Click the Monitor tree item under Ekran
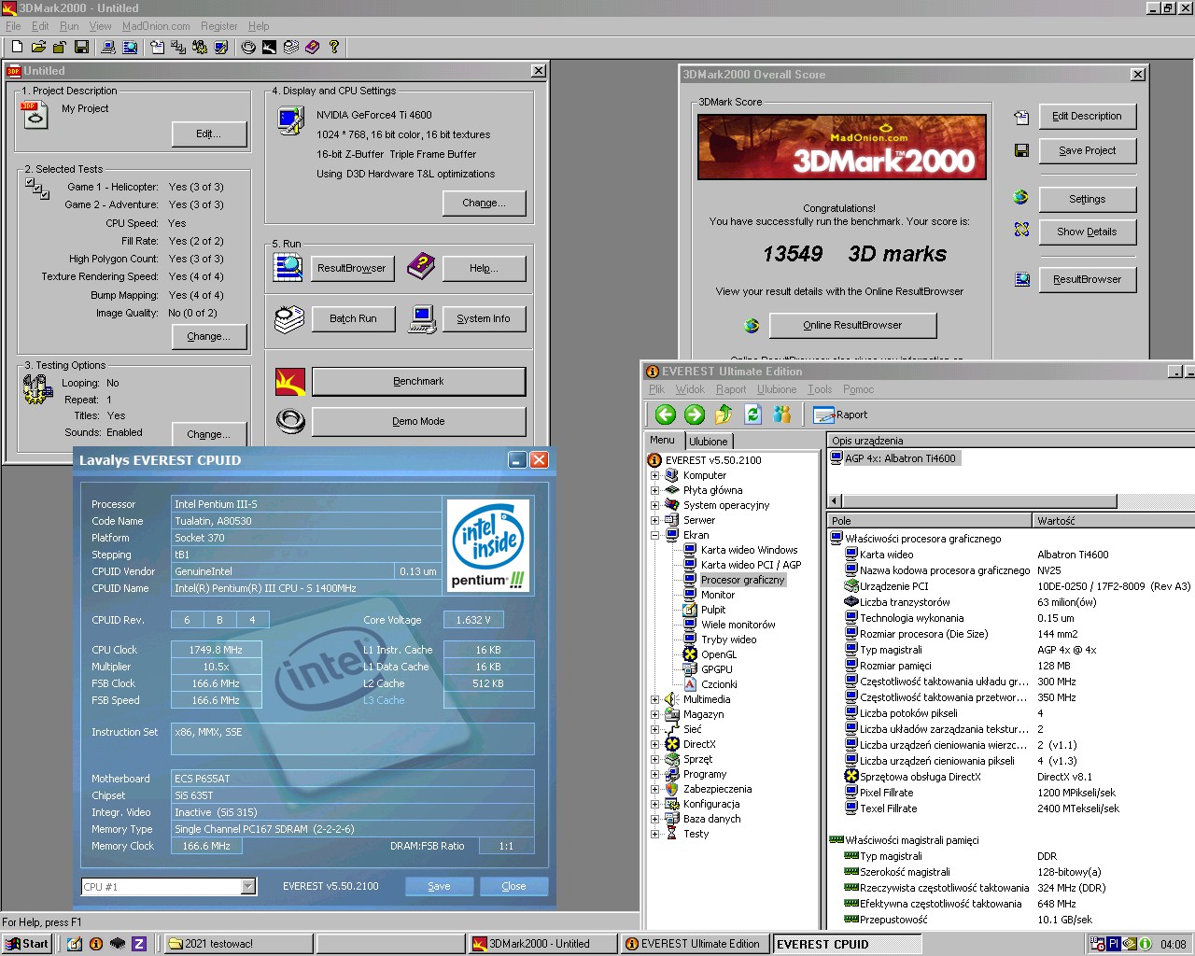The height and width of the screenshot is (956, 1195). (x=717, y=595)
